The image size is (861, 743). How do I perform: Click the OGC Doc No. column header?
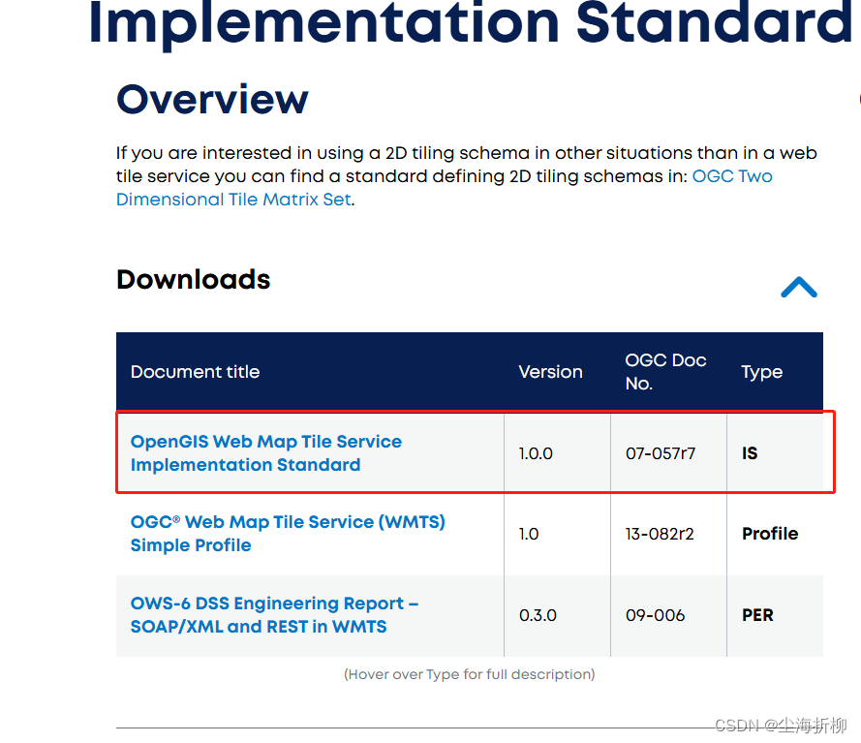665,372
